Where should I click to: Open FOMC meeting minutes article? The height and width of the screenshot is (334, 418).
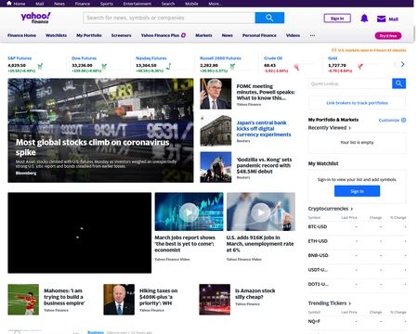(x=266, y=92)
